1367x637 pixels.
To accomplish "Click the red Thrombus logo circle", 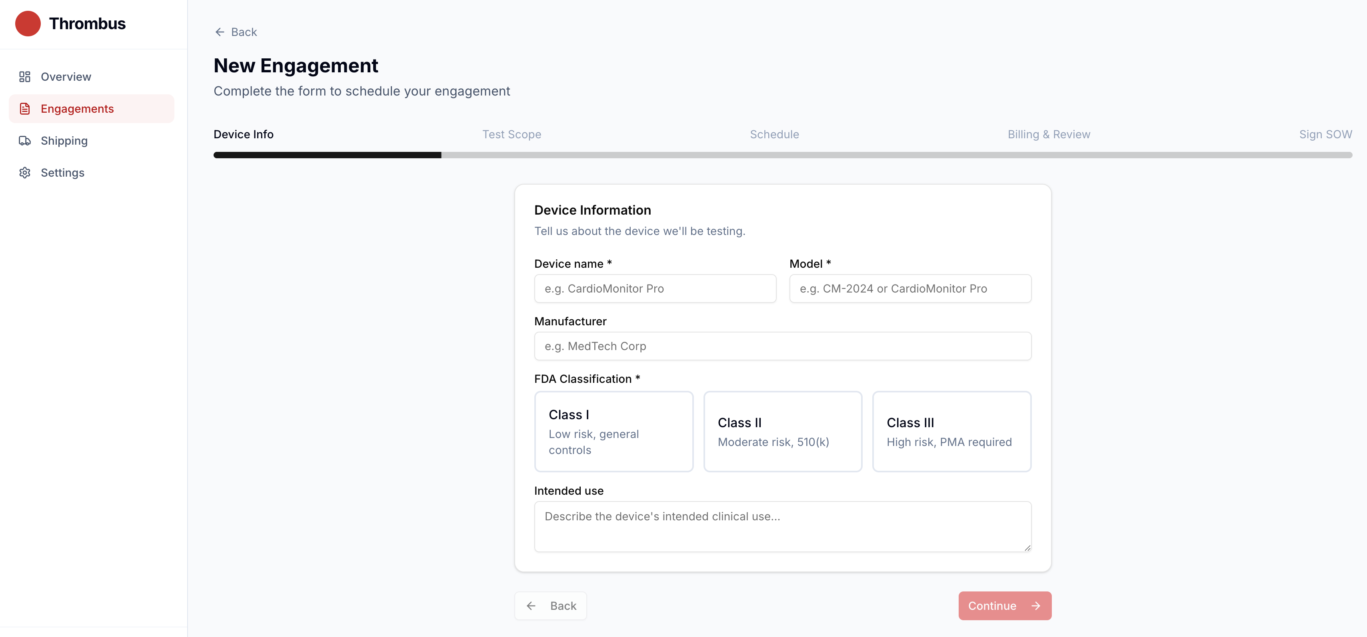I will pyautogui.click(x=28, y=24).
